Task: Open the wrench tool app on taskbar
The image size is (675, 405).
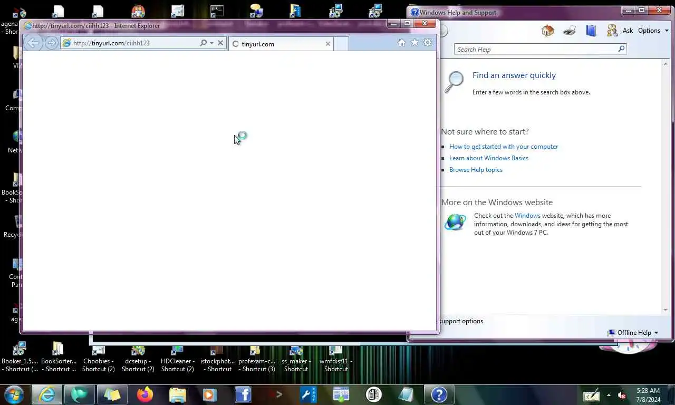Action: pyautogui.click(x=308, y=394)
